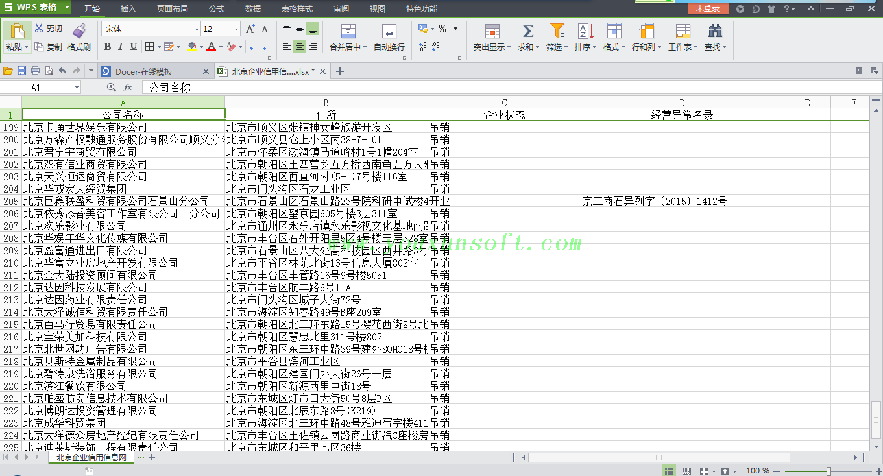Expand the Name Box A1 dropdown
Image resolution: width=883 pixels, height=476 pixels.
[x=77, y=87]
